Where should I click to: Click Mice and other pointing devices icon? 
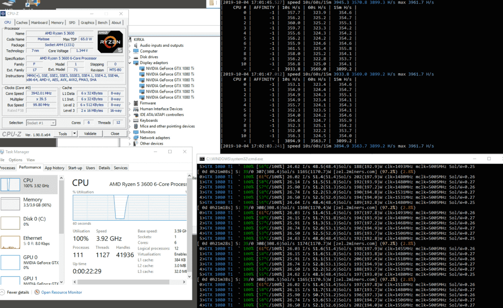[x=136, y=126]
